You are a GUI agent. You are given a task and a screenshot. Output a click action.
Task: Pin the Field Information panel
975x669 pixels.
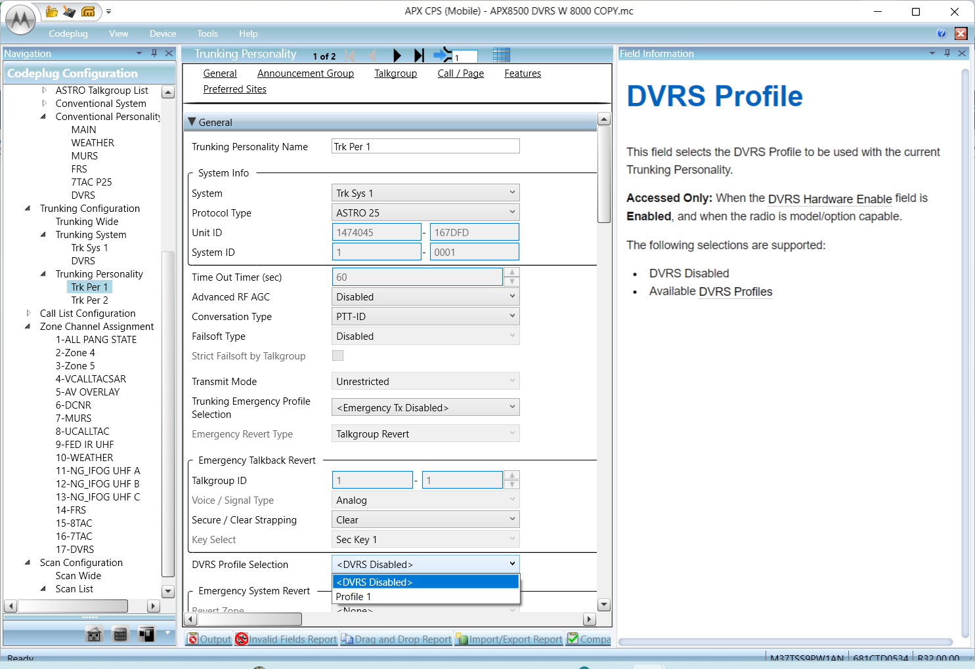pyautogui.click(x=947, y=53)
